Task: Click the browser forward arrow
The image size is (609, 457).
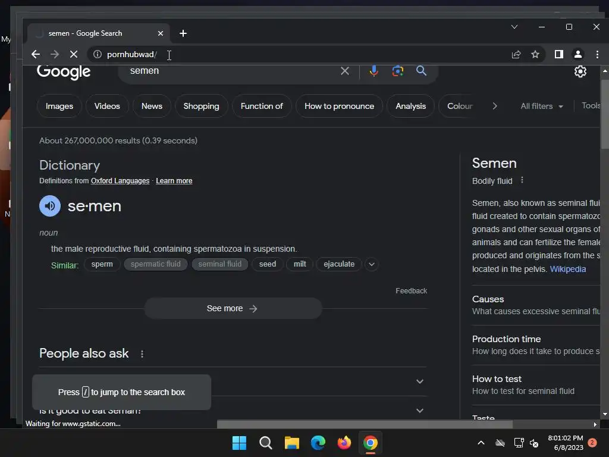Action: [55, 54]
